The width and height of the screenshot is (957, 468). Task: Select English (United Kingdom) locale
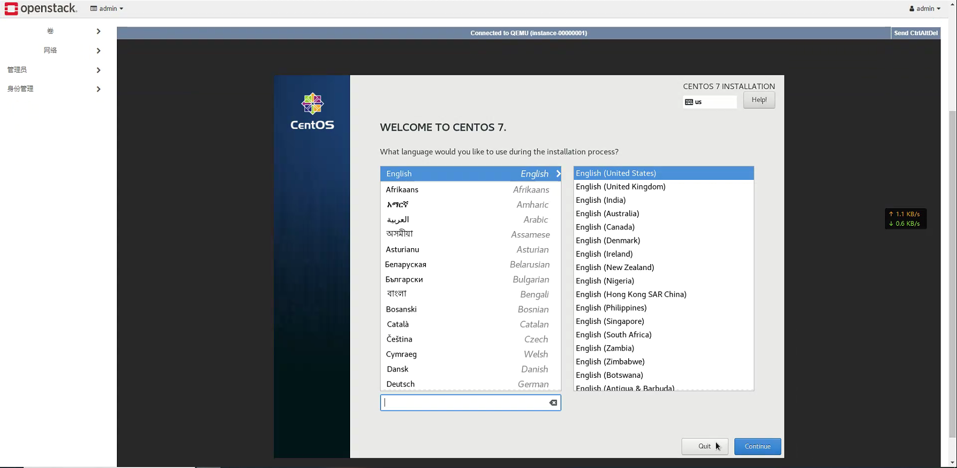[x=663, y=187]
